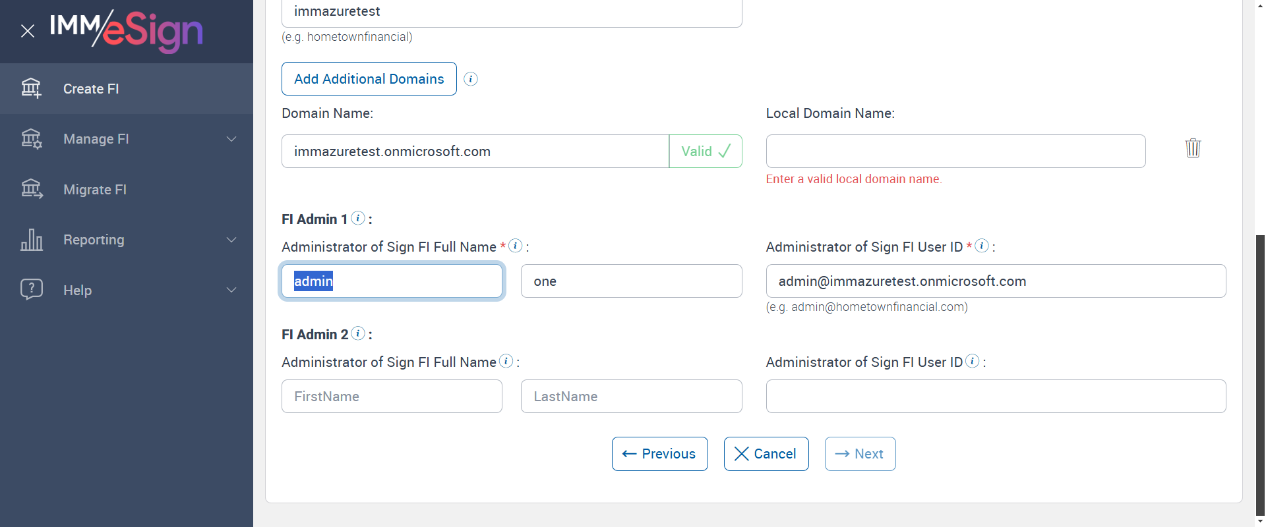1266x527 pixels.
Task: Select the Create FI menu item
Action: (91, 89)
